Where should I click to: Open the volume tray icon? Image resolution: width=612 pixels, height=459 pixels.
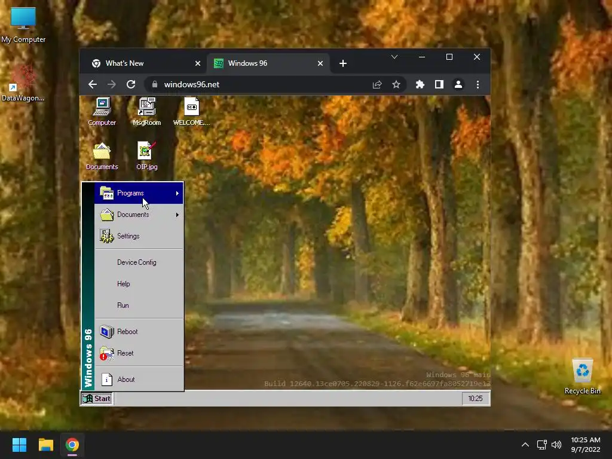556,445
